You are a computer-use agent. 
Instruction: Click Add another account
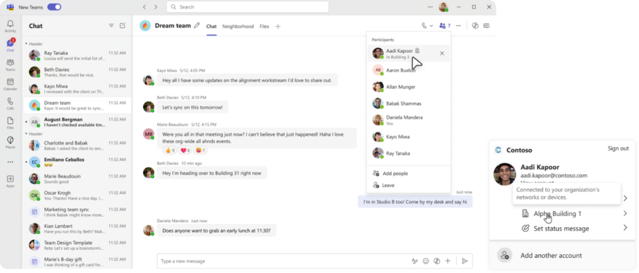click(551, 256)
